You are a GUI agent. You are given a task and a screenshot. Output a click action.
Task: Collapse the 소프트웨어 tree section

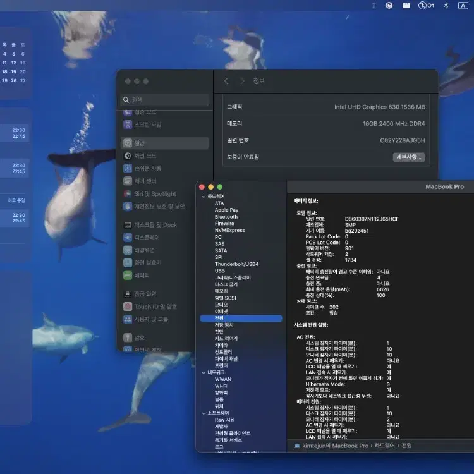(204, 413)
